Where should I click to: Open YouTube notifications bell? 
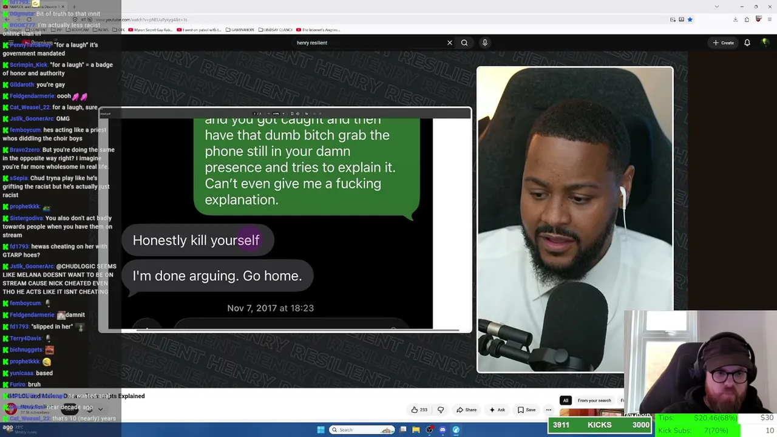[747, 42]
